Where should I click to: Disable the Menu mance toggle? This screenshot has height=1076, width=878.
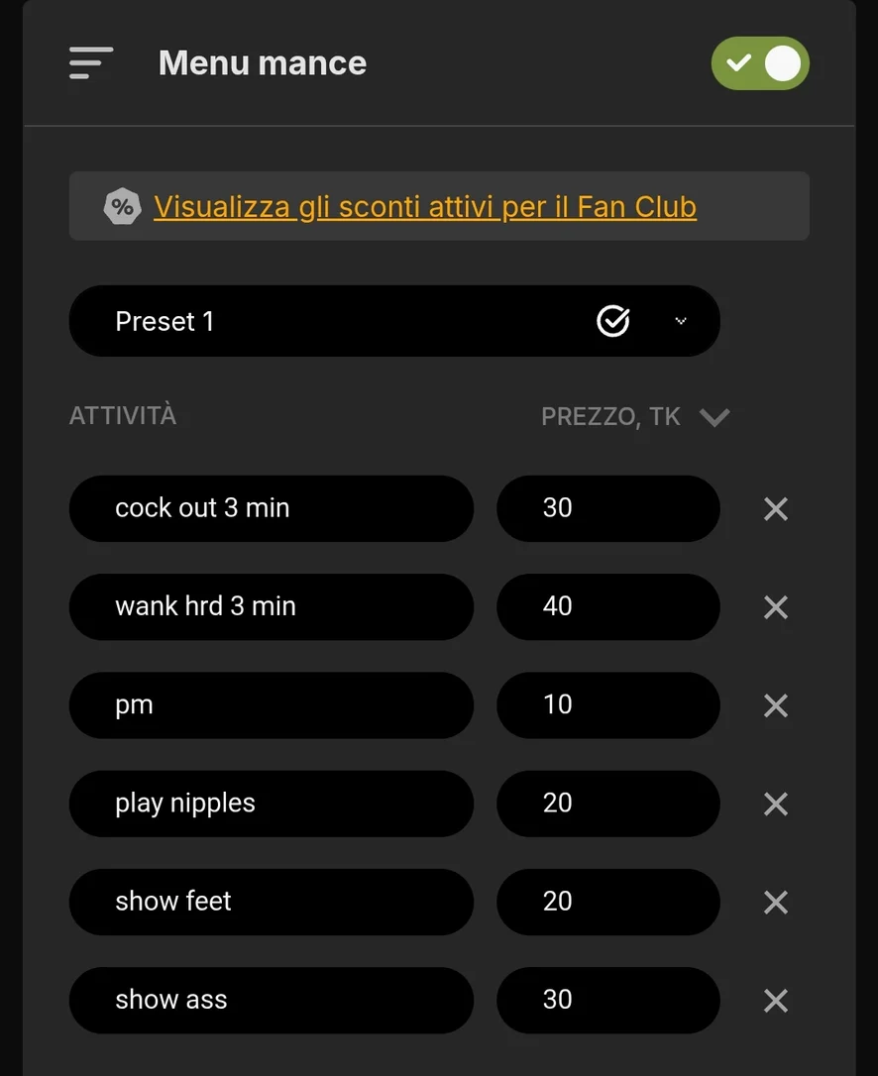point(760,63)
